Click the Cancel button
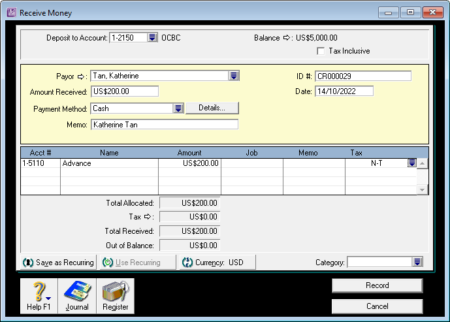 [377, 306]
